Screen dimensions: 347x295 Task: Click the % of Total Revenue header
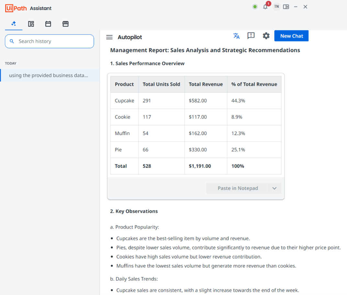pos(254,84)
